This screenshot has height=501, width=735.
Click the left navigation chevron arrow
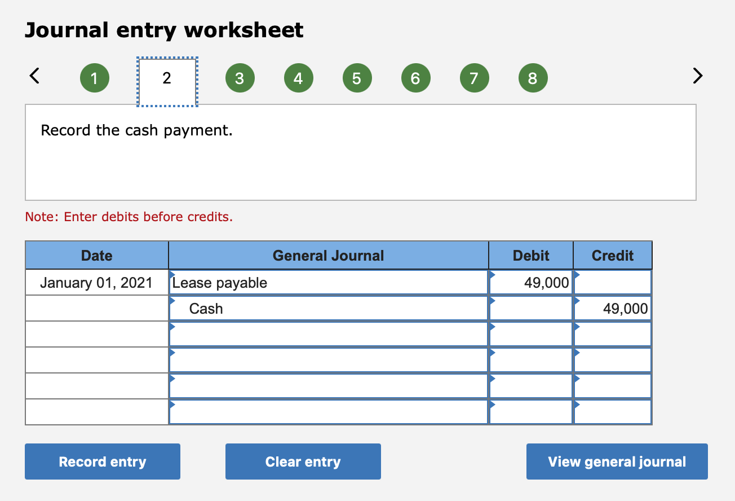[34, 76]
